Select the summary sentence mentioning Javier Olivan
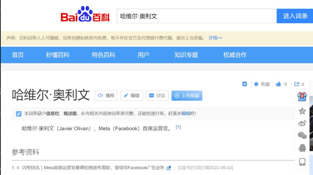Image resolution: width=313 pixels, height=175 pixels. coord(97,129)
